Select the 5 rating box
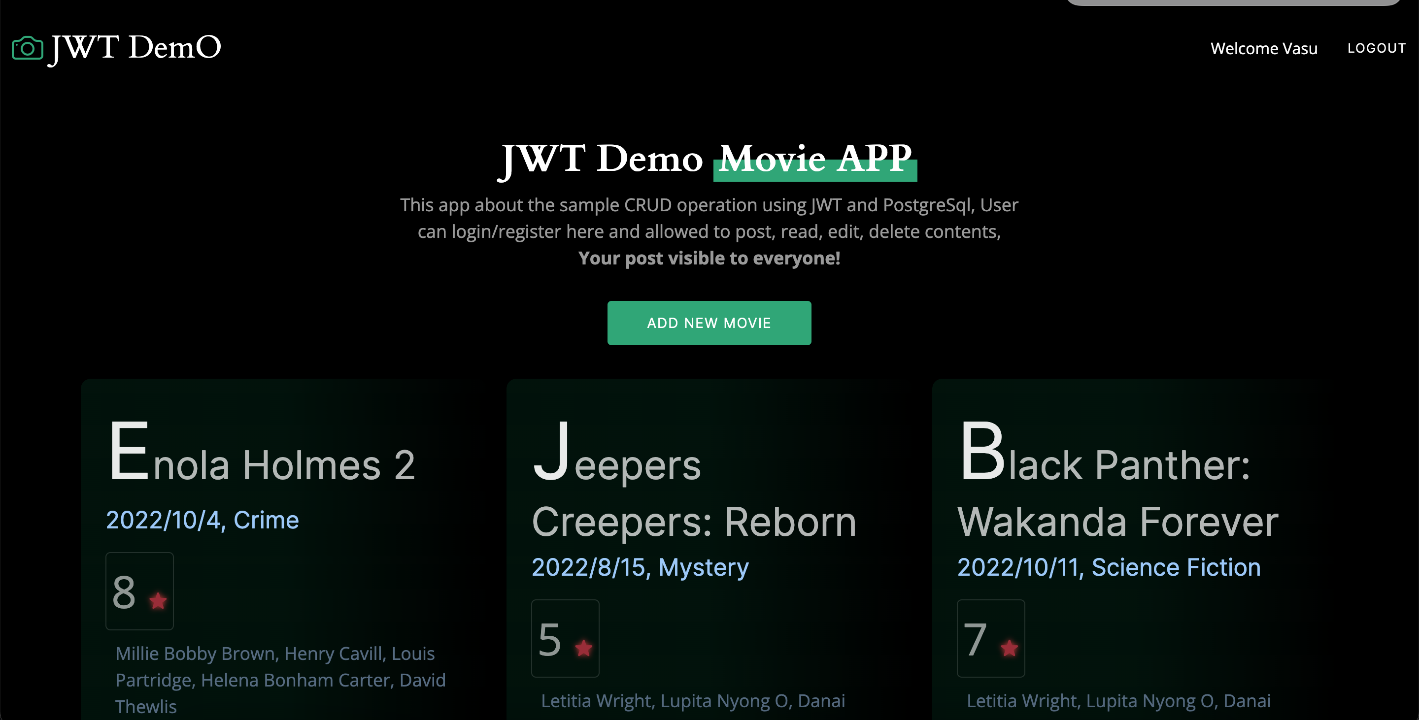Screen dimensions: 1419x720 tap(565, 639)
